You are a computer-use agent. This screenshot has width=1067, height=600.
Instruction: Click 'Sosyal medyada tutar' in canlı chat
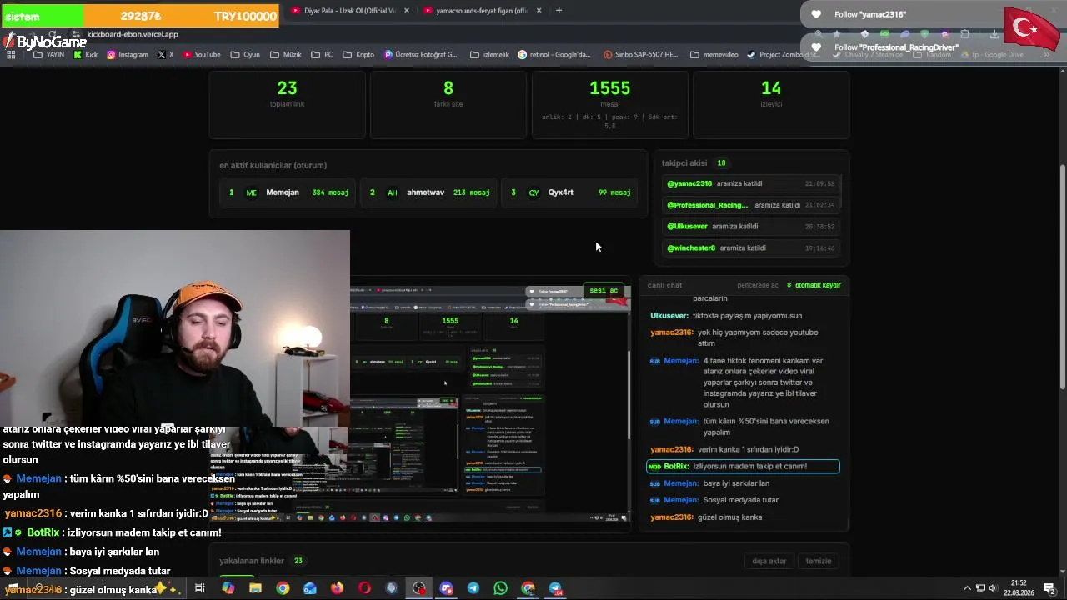click(740, 500)
